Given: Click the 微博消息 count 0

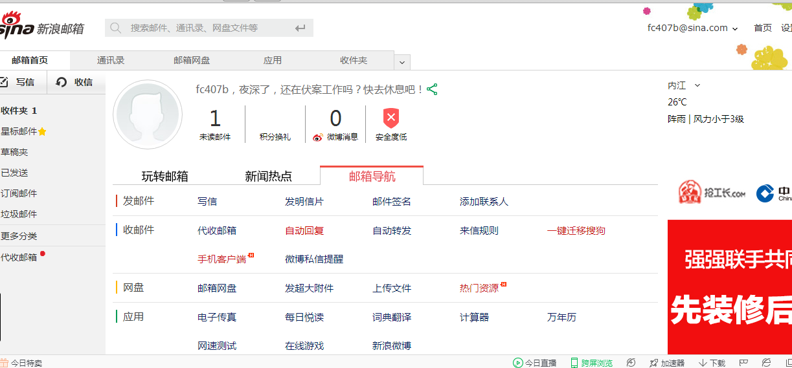Looking at the screenshot, I should [x=335, y=118].
